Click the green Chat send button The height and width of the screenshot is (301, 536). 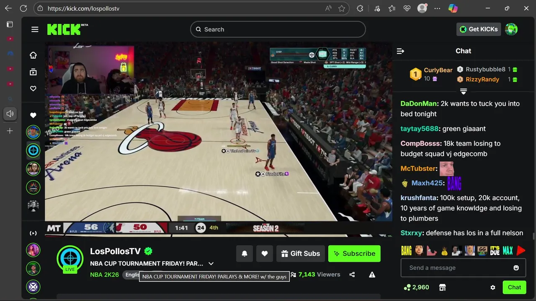(x=514, y=287)
